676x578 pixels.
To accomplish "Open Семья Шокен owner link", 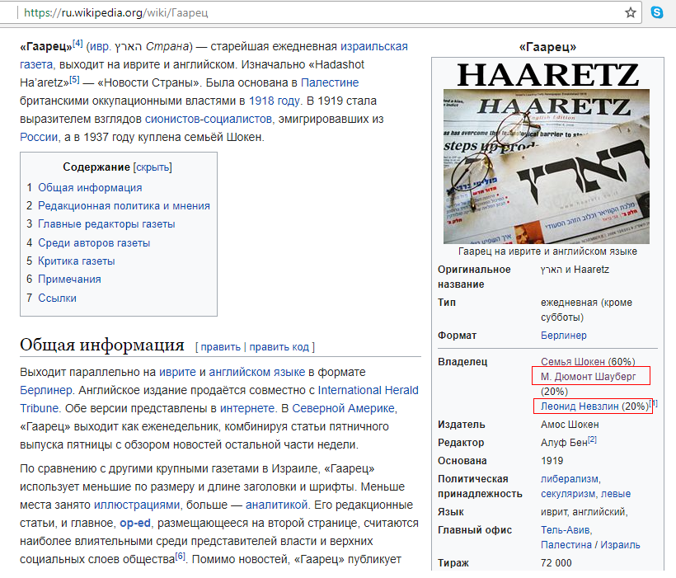I will (574, 361).
